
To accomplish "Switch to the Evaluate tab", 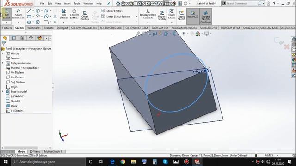I will click(49, 28).
